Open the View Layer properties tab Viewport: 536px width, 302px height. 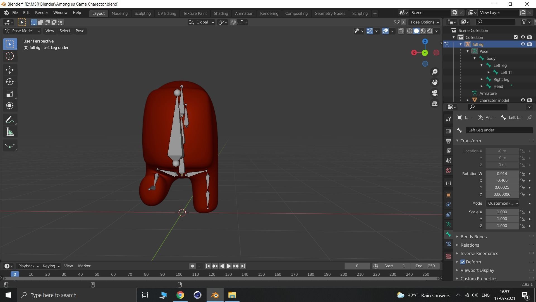(448, 151)
